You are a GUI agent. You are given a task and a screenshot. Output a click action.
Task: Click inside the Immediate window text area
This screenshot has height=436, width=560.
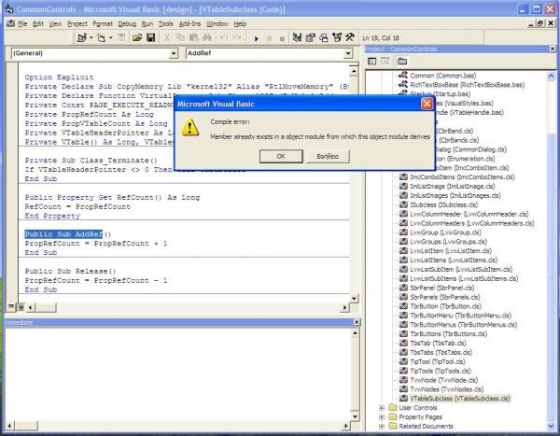click(x=177, y=373)
